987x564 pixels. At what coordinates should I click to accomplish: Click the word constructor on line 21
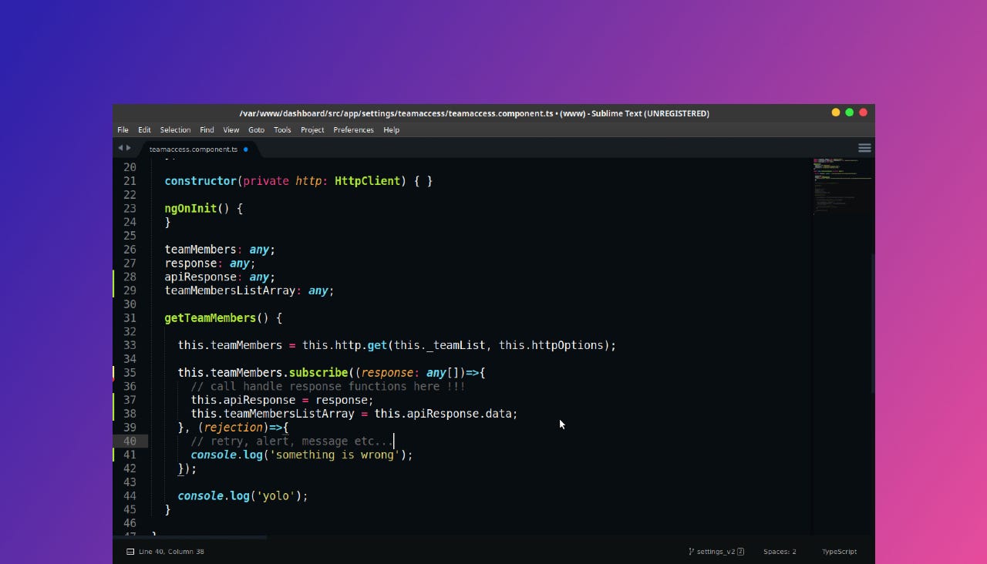[200, 181]
